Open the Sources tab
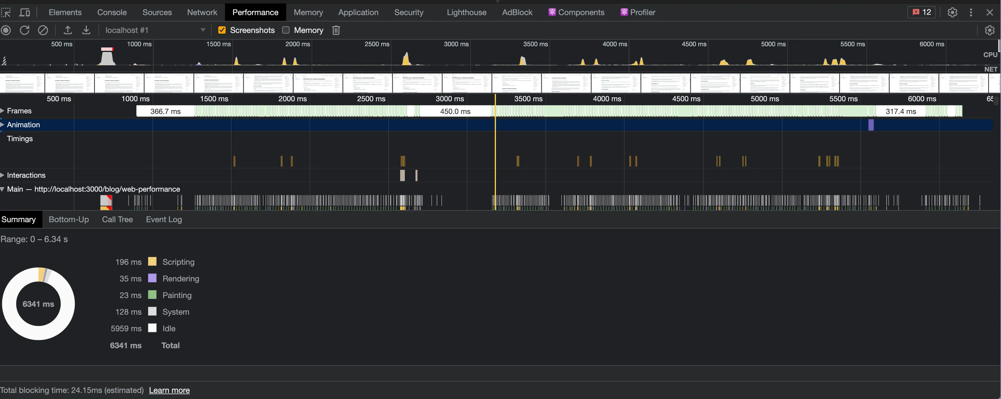This screenshot has height=399, width=1001. [157, 12]
